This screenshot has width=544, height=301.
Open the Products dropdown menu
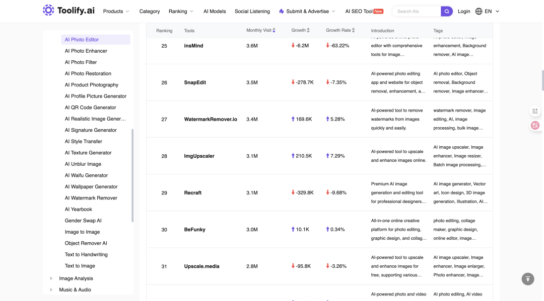[116, 12]
